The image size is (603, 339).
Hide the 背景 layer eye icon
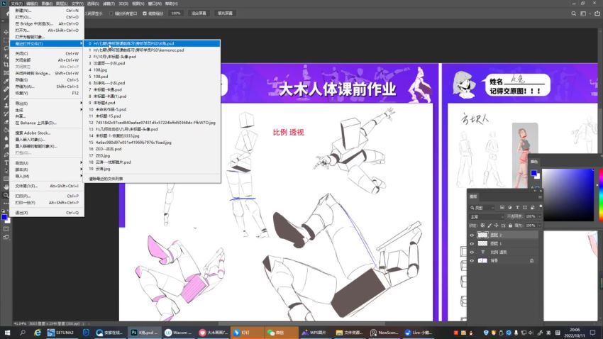pos(472,260)
